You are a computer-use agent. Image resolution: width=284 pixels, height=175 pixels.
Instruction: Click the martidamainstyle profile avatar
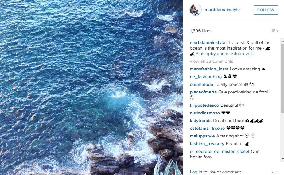coord(196,10)
